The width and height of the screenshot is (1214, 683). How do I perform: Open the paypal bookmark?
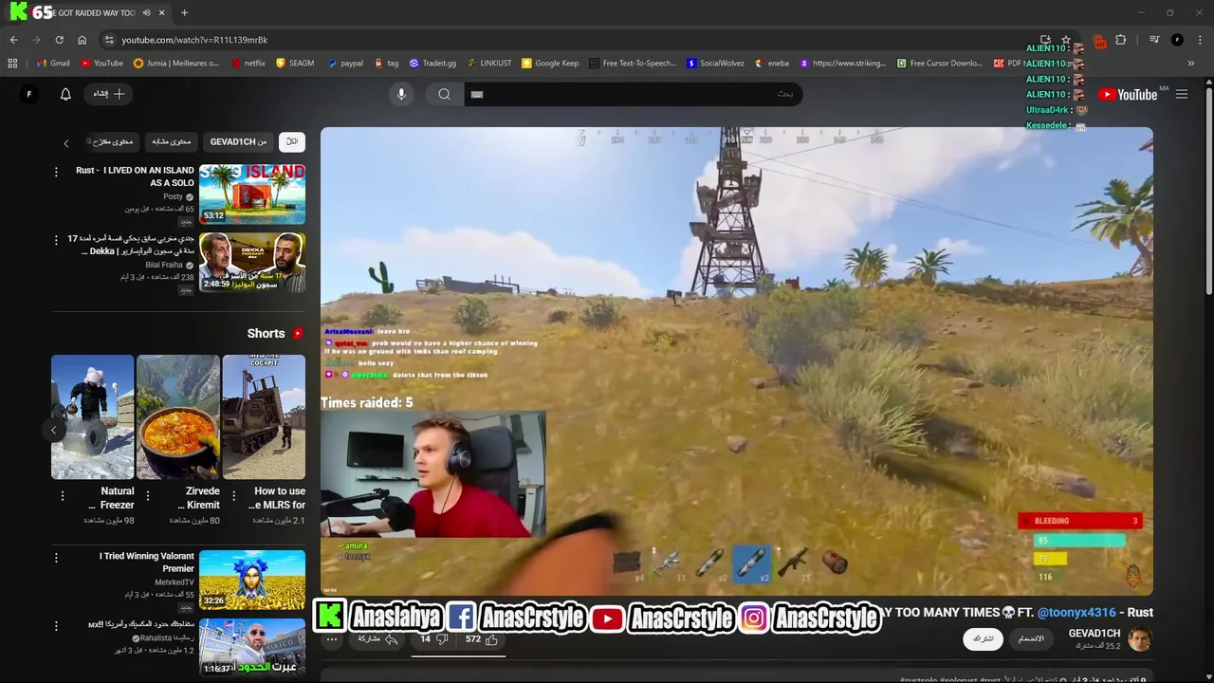pyautogui.click(x=345, y=64)
